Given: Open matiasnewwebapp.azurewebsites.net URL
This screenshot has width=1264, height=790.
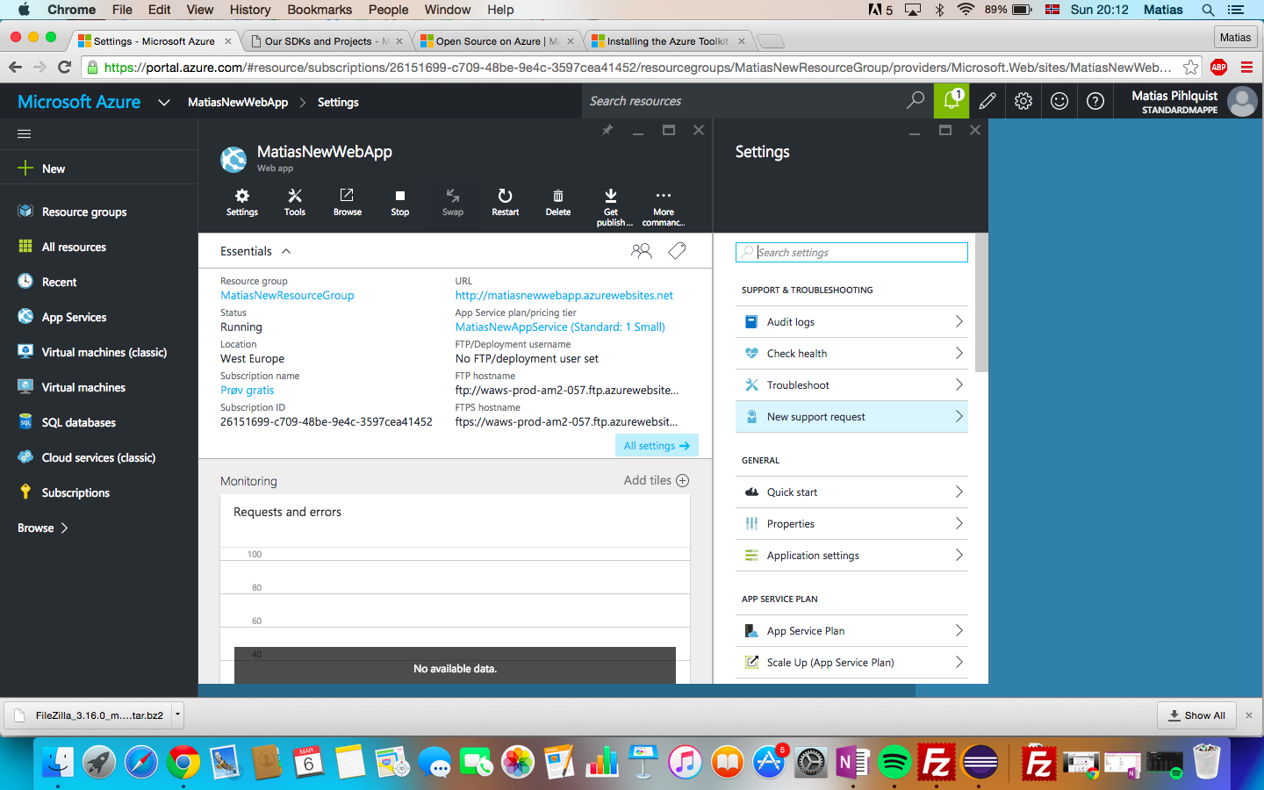Looking at the screenshot, I should 564,296.
